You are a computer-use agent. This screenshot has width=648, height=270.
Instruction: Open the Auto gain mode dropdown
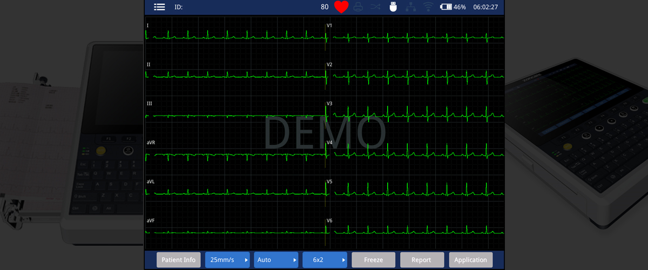tap(276, 260)
